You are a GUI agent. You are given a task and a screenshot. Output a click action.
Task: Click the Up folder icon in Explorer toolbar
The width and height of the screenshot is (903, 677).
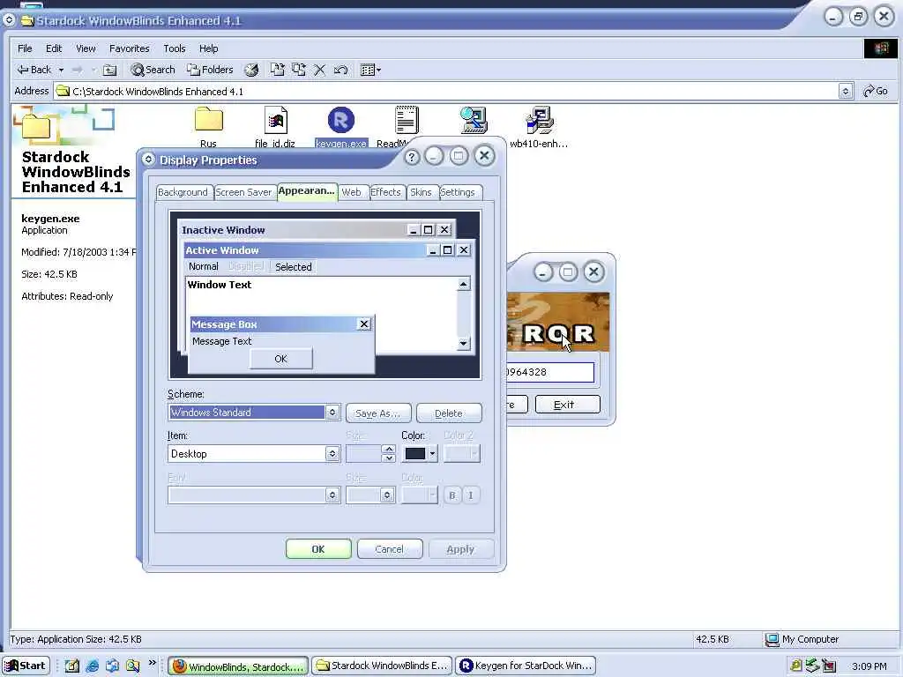tap(109, 71)
